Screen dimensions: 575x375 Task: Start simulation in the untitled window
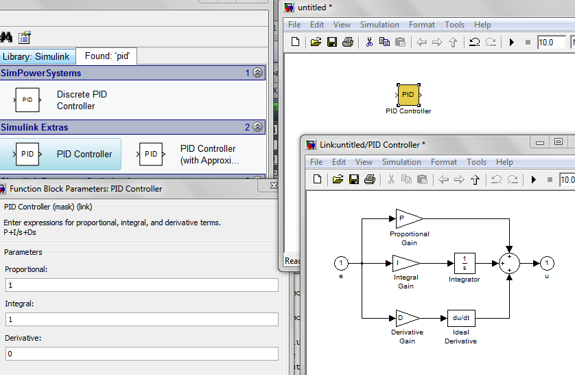[512, 42]
